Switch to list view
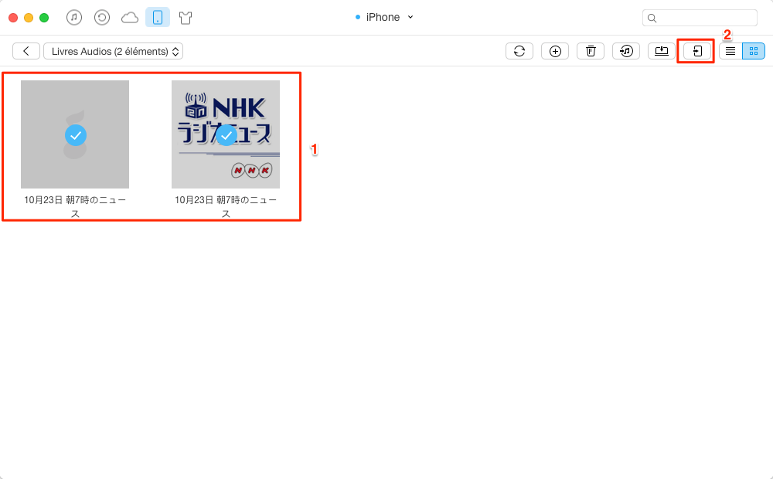773x479 pixels. 730,51
